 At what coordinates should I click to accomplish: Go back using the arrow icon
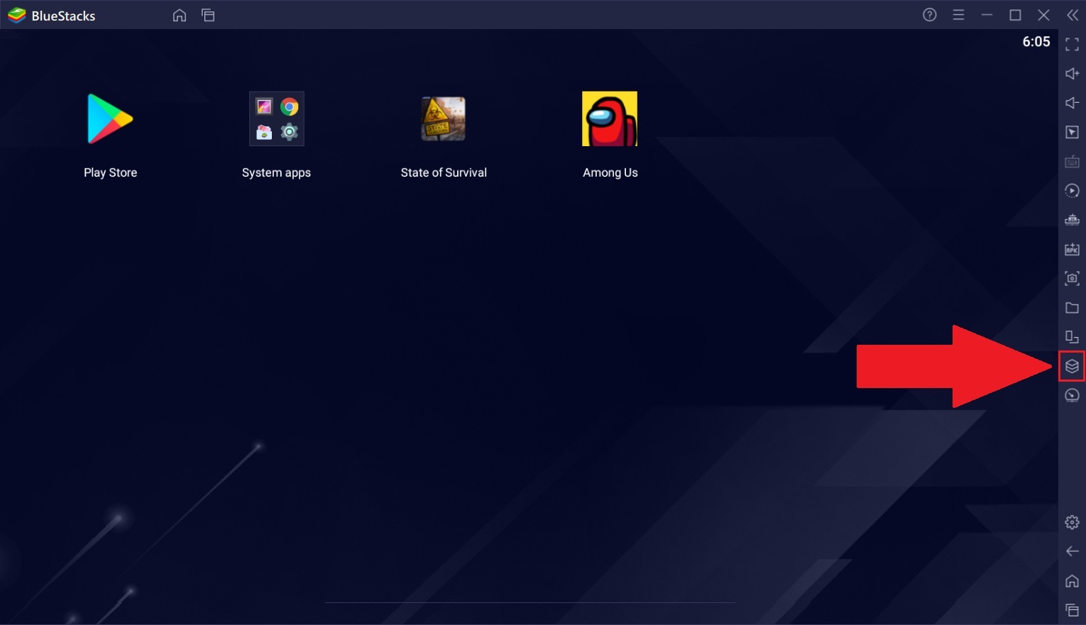[x=1073, y=551]
